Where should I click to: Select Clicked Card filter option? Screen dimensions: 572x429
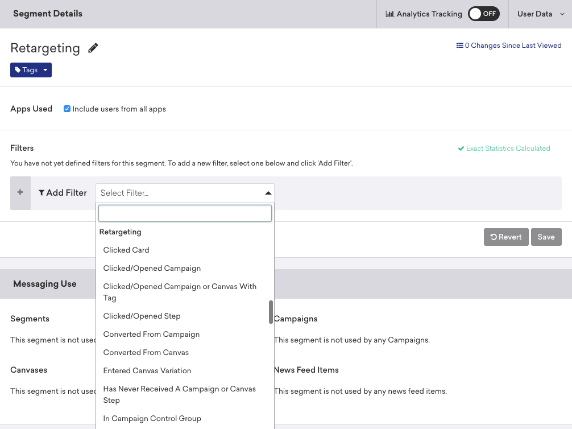click(x=126, y=250)
